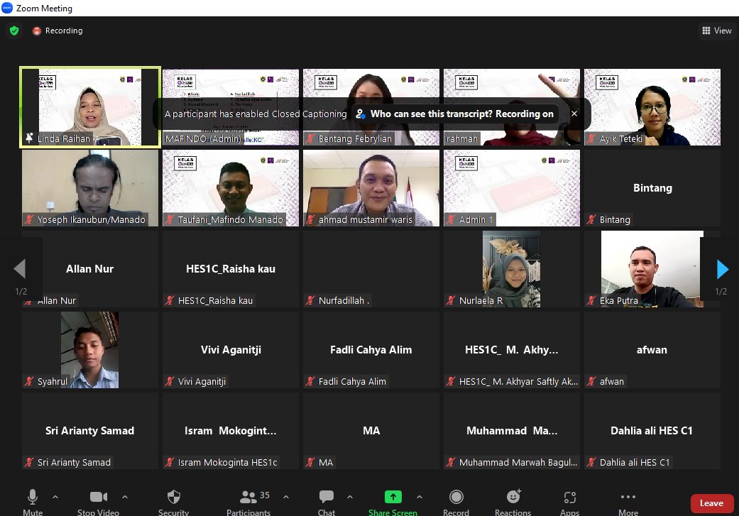Click the green encryption shield icon
This screenshot has height=516, width=739.
pos(13,31)
